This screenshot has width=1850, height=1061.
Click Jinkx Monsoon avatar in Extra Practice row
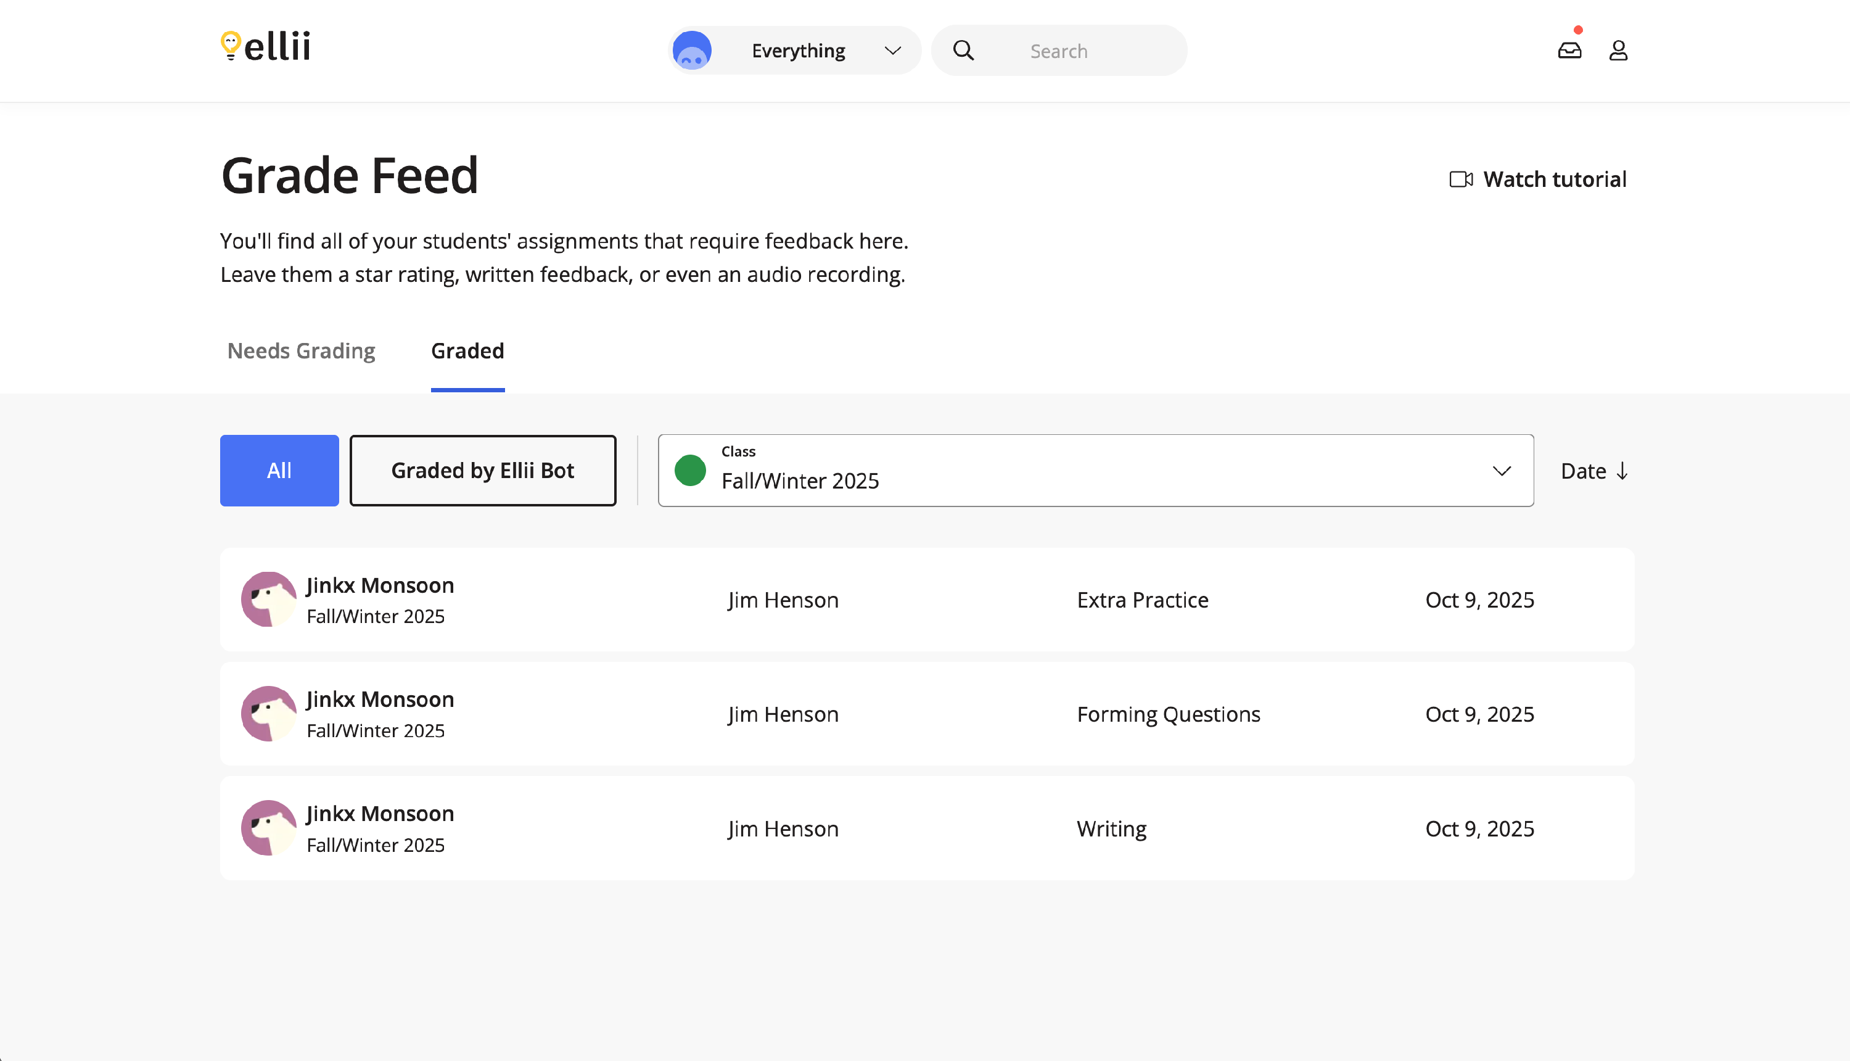(x=269, y=600)
